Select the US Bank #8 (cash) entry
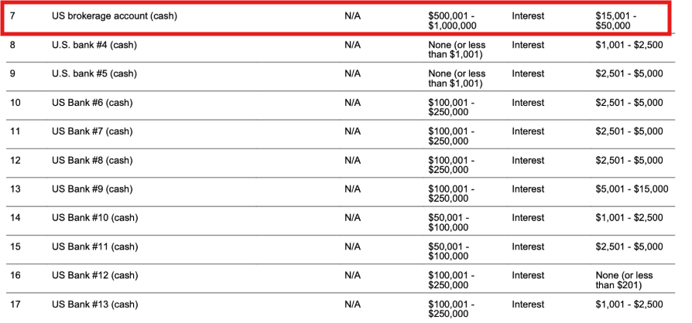The height and width of the screenshot is (323, 692). (x=92, y=161)
